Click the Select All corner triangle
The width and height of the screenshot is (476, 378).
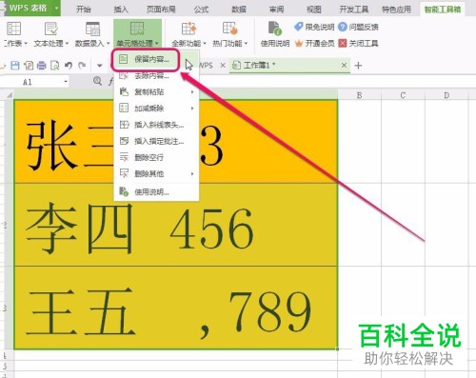pos(10,94)
